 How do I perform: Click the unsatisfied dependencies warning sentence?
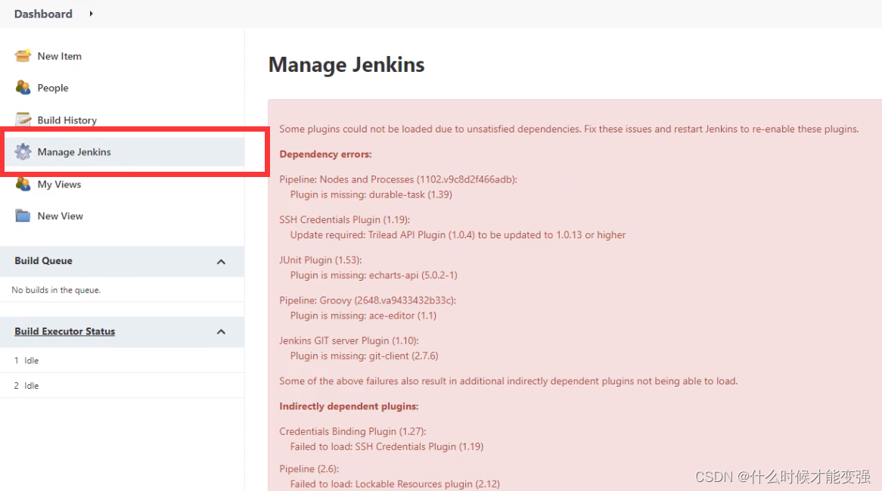[570, 129]
